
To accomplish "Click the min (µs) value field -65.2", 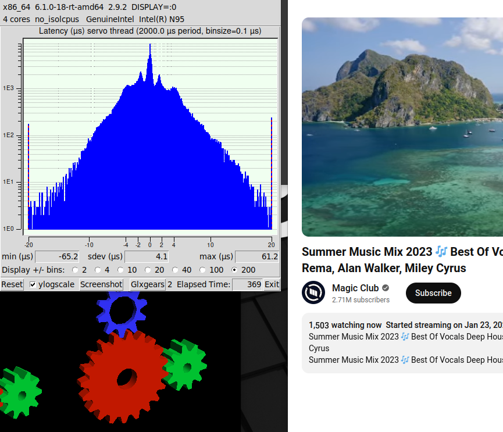I will [57, 256].
